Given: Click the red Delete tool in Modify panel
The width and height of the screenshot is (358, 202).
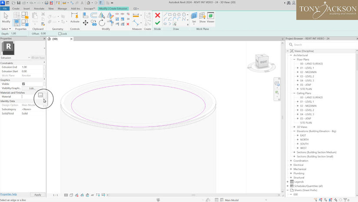Looking at the screenshot, I should pyautogui.click(x=128, y=24).
